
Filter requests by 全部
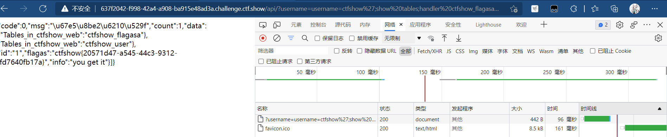406,51
